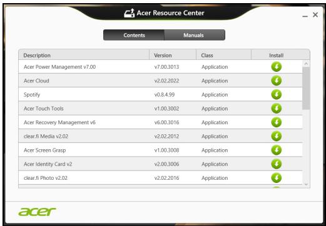Image resolution: width=326 pixels, height=226 pixels.
Task: Download Spotify using its green install icon
Action: [277, 94]
